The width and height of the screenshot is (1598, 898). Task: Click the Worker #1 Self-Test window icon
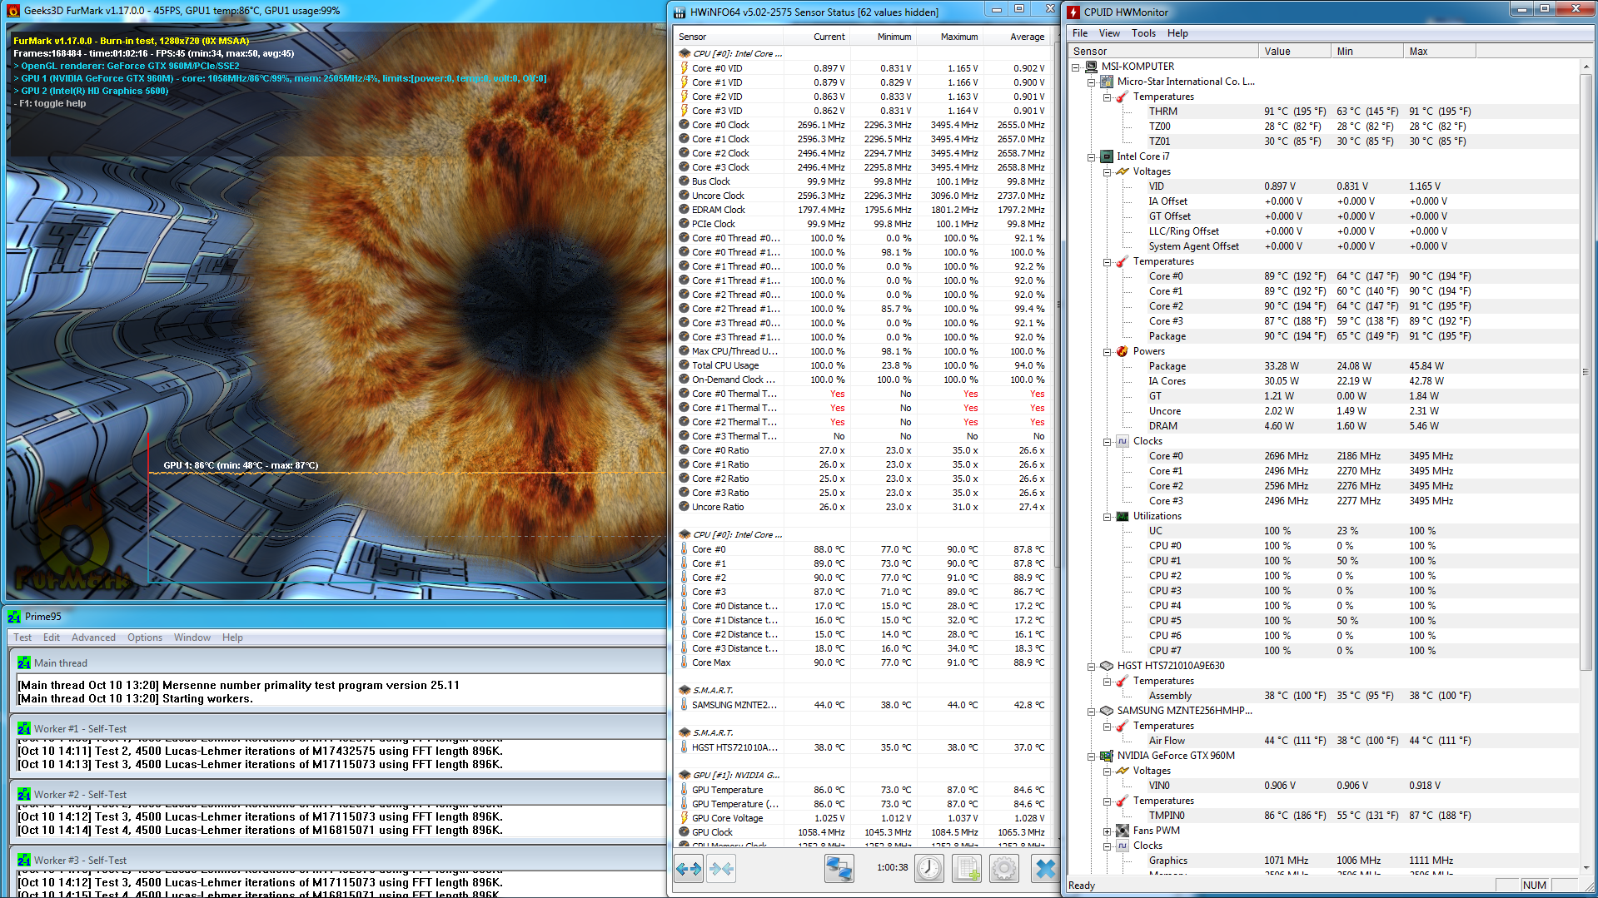pyautogui.click(x=24, y=729)
